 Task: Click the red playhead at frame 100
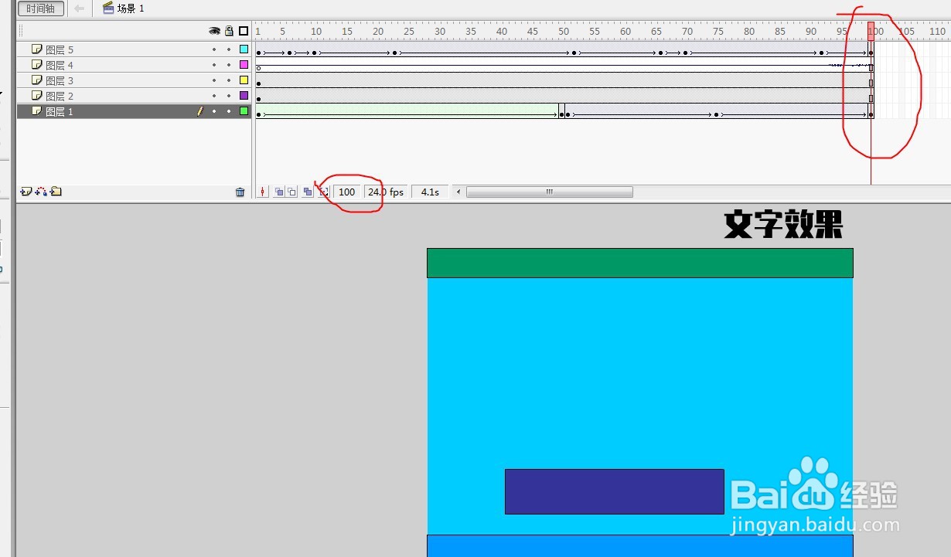(871, 31)
